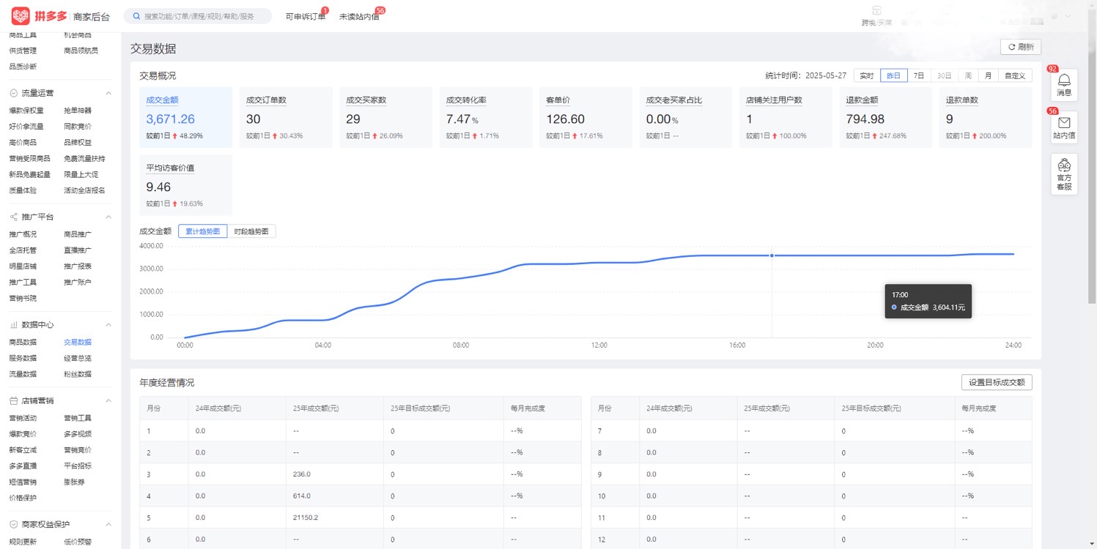Open 经营总览 in the sidebar
1097x549 pixels.
click(78, 358)
